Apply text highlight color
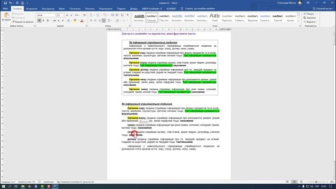The width and height of the screenshot is (336, 189). (x=75, y=20)
